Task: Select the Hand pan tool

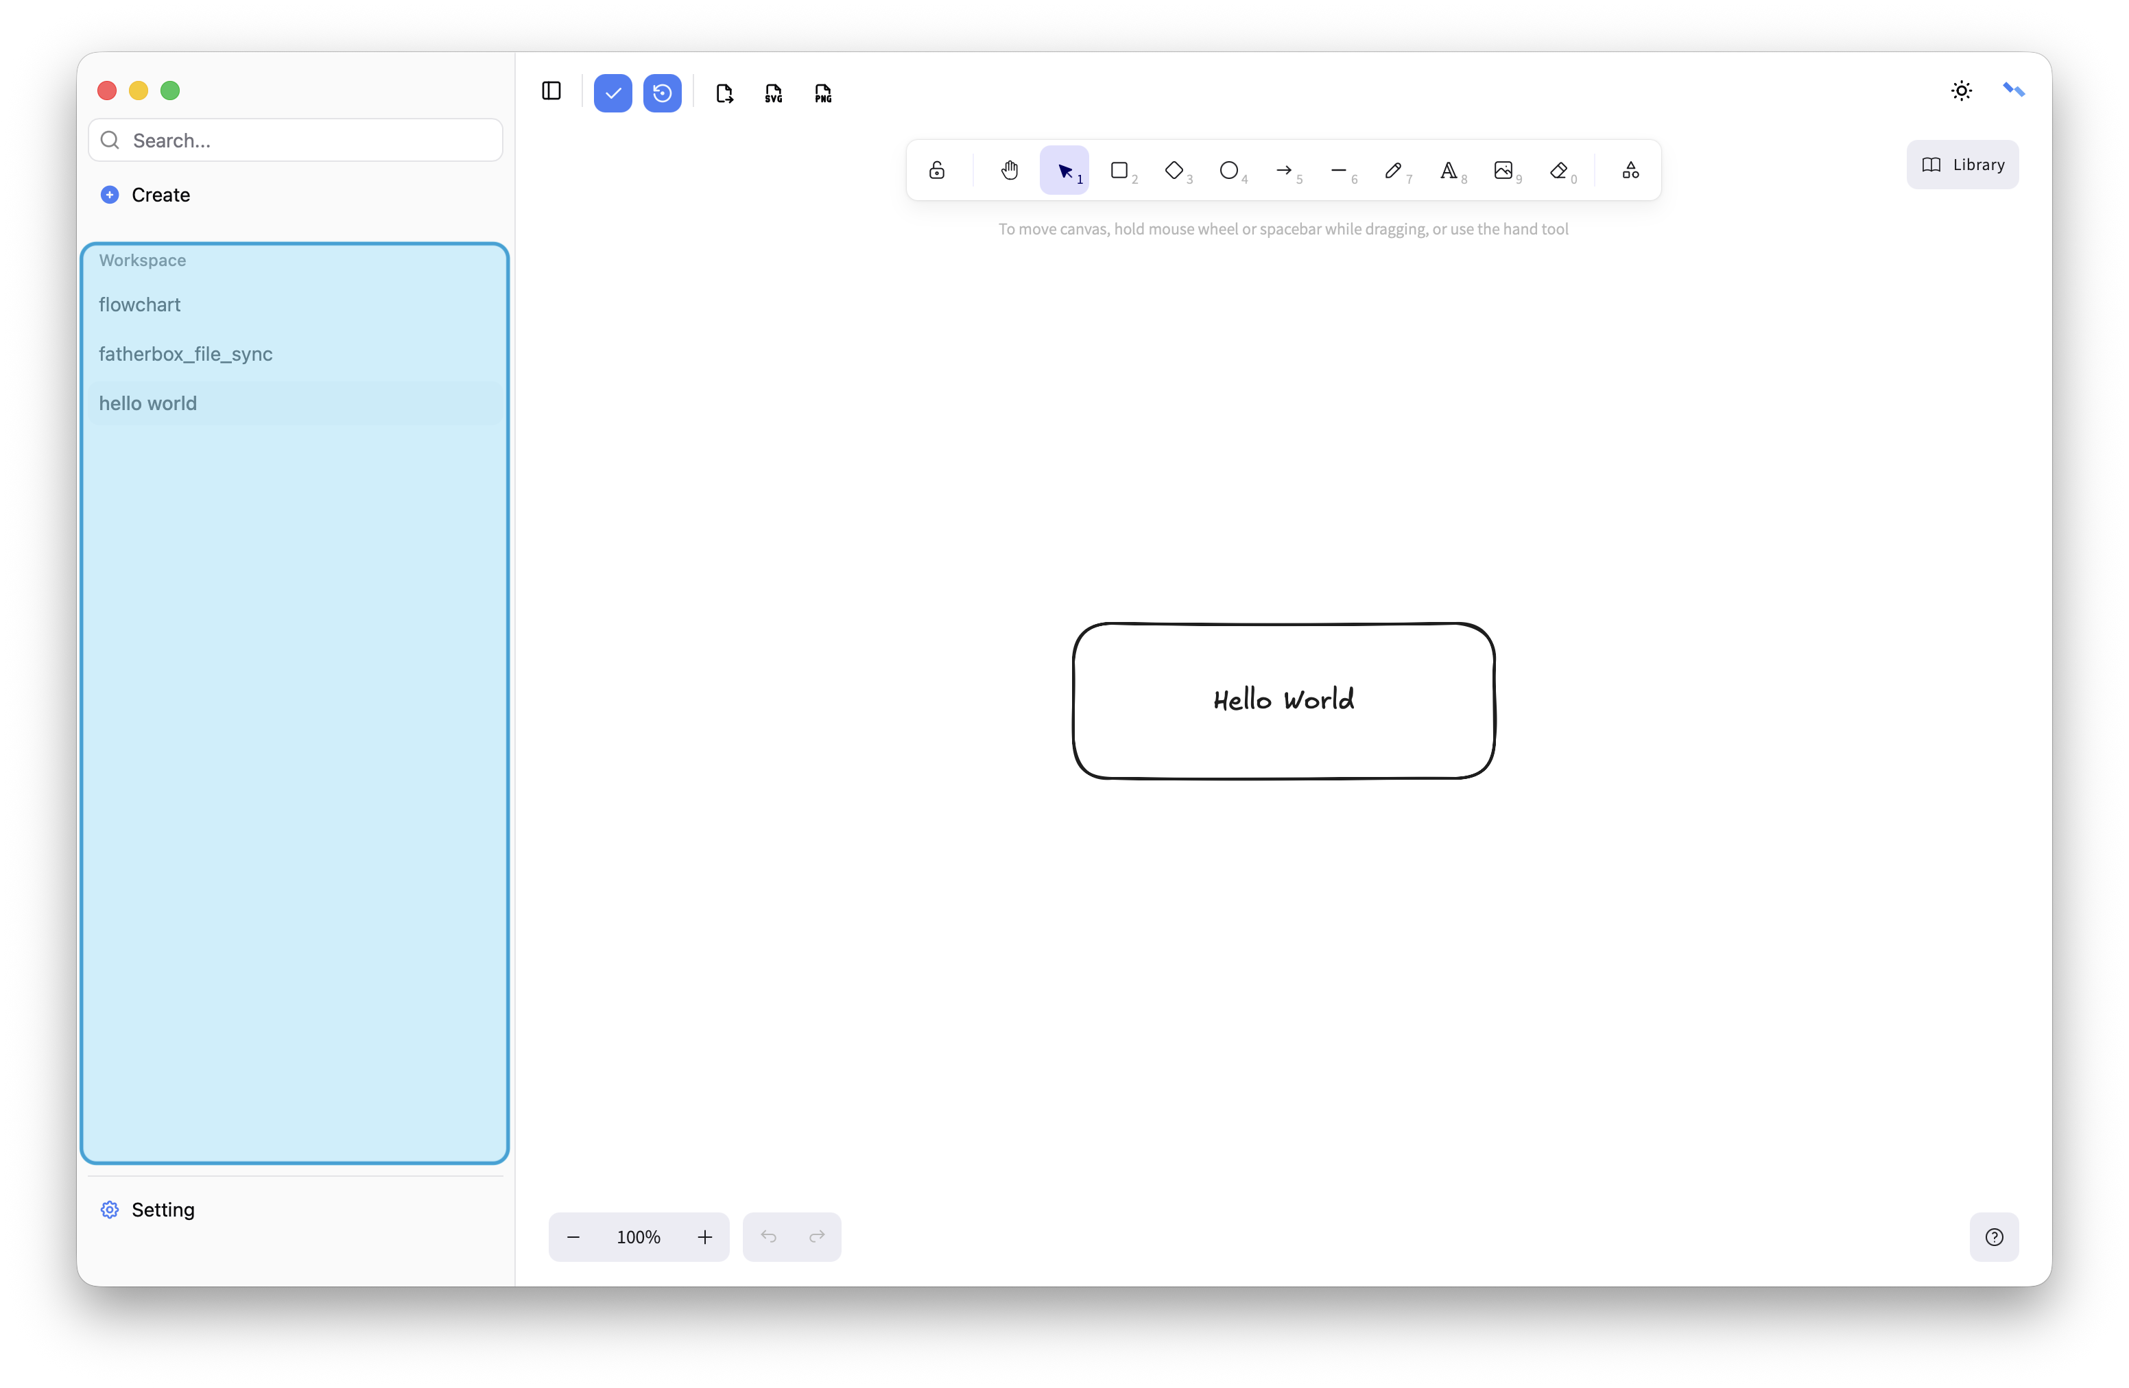Action: [x=1009, y=170]
